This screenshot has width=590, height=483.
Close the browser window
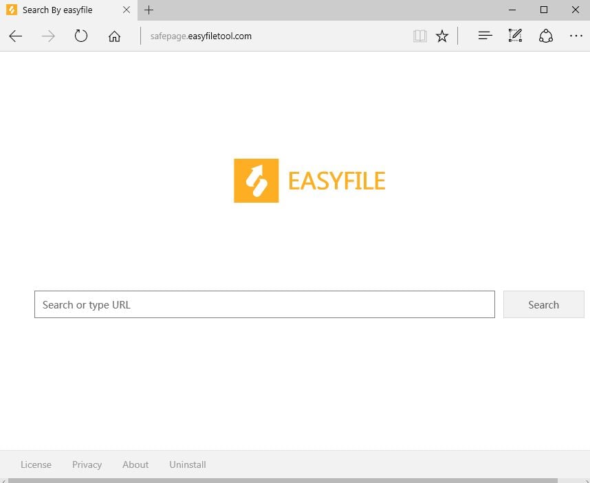pos(576,10)
